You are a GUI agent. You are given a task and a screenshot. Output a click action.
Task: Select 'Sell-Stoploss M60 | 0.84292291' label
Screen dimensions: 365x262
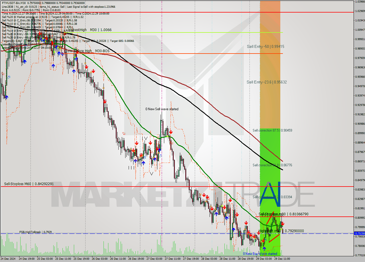29,184
